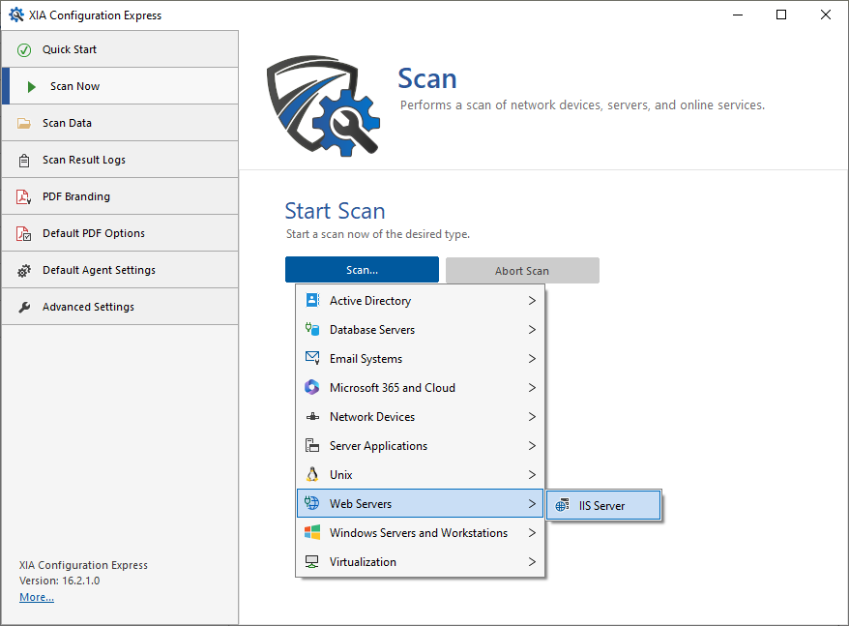849x626 pixels.
Task: Select the Unix menu entry
Action: pyautogui.click(x=421, y=474)
